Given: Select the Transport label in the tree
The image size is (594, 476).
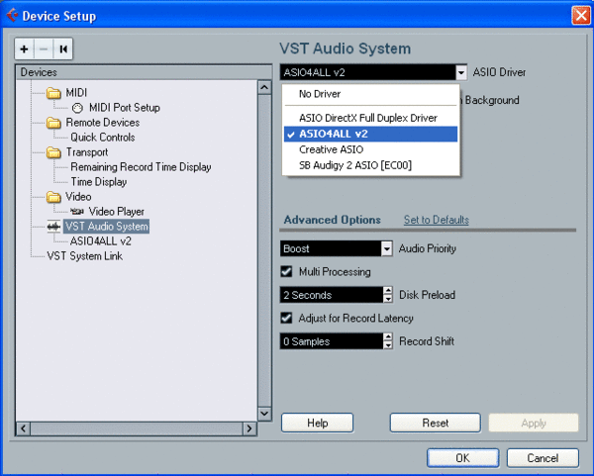Looking at the screenshot, I should coord(87,152).
